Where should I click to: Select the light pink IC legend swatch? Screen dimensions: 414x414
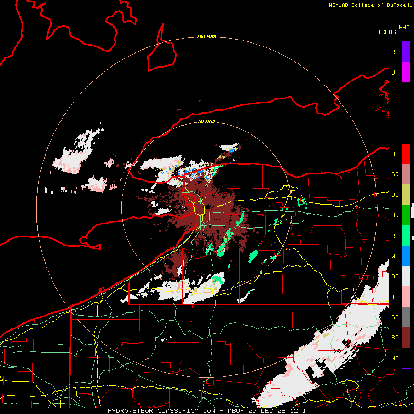(x=406, y=297)
